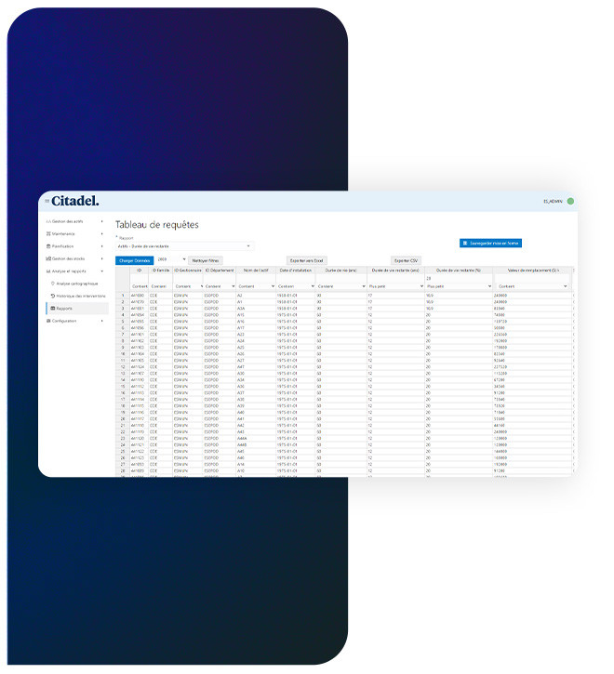
Task: Click the Historique des interventions icon
Action: tap(53, 296)
